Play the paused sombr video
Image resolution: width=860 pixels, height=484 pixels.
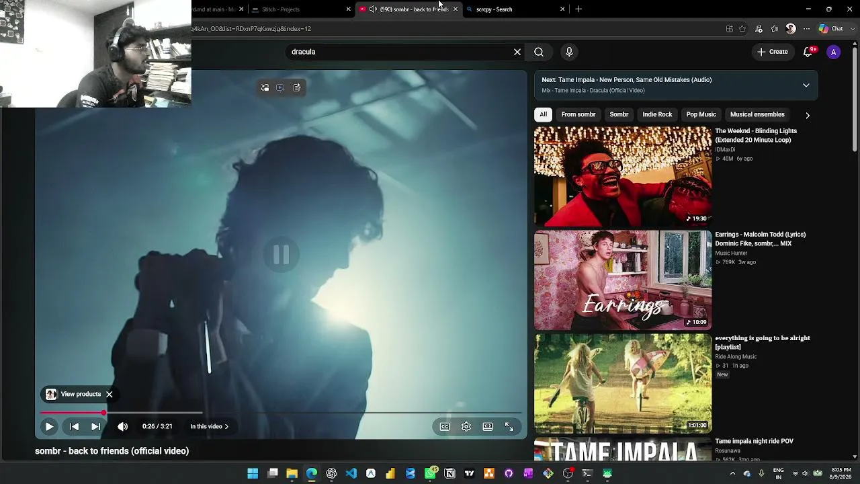coord(49,426)
